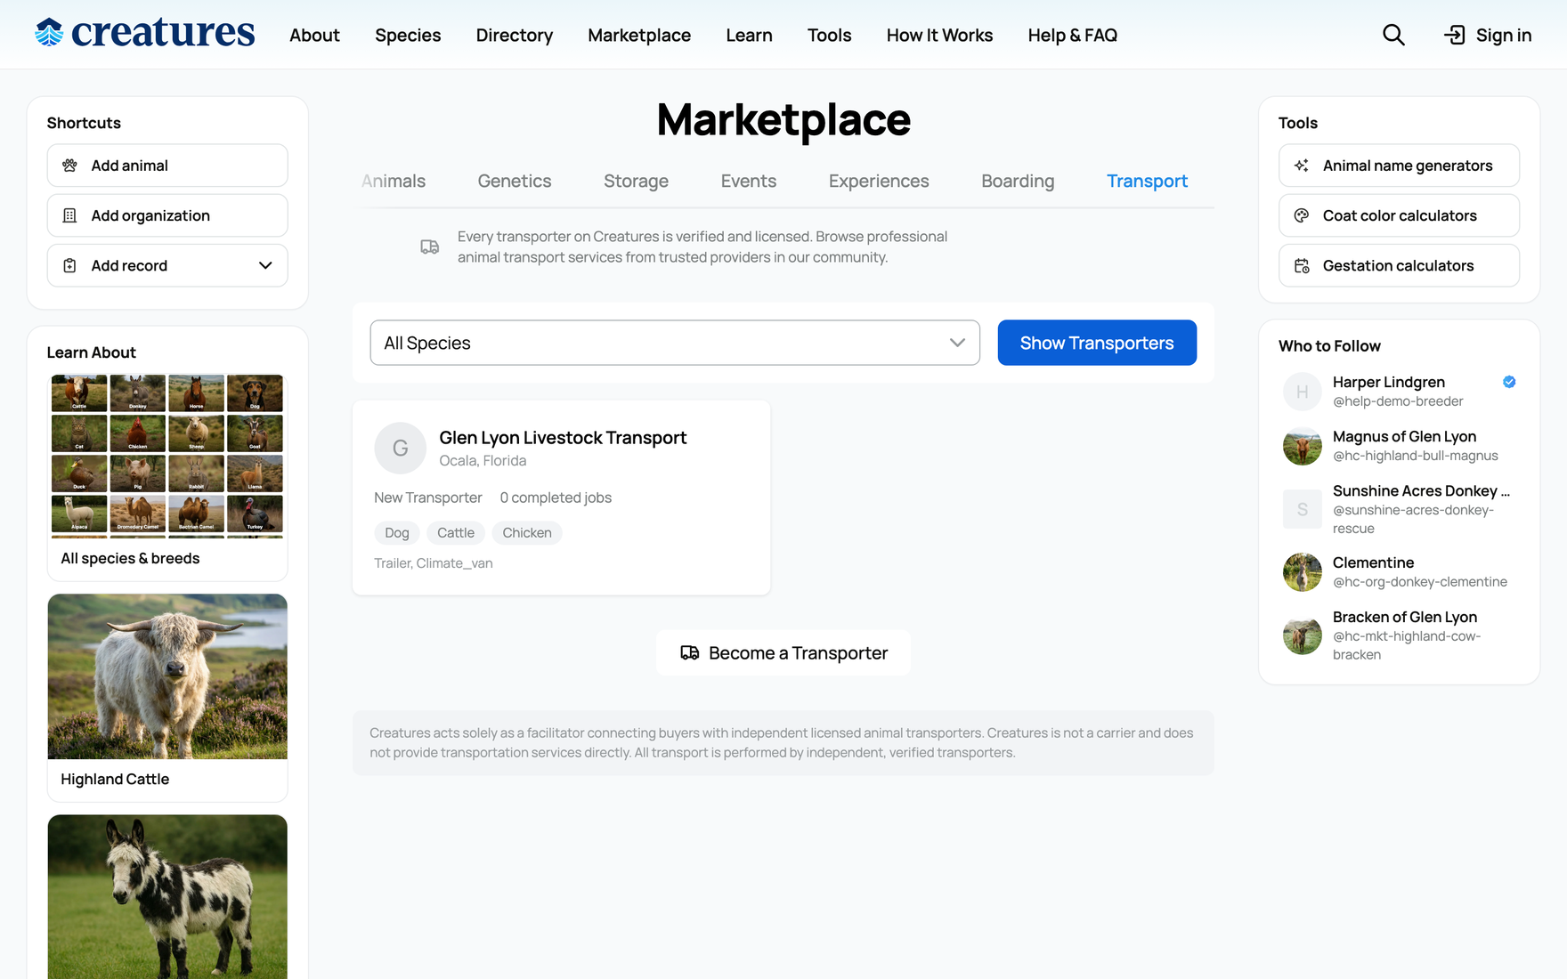Open Directory in the top navigation
This screenshot has height=979, width=1567.
[x=515, y=35]
